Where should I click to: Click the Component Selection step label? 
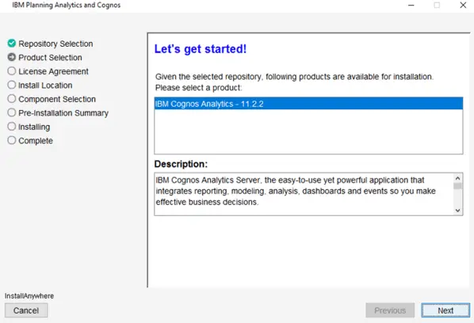coord(57,99)
